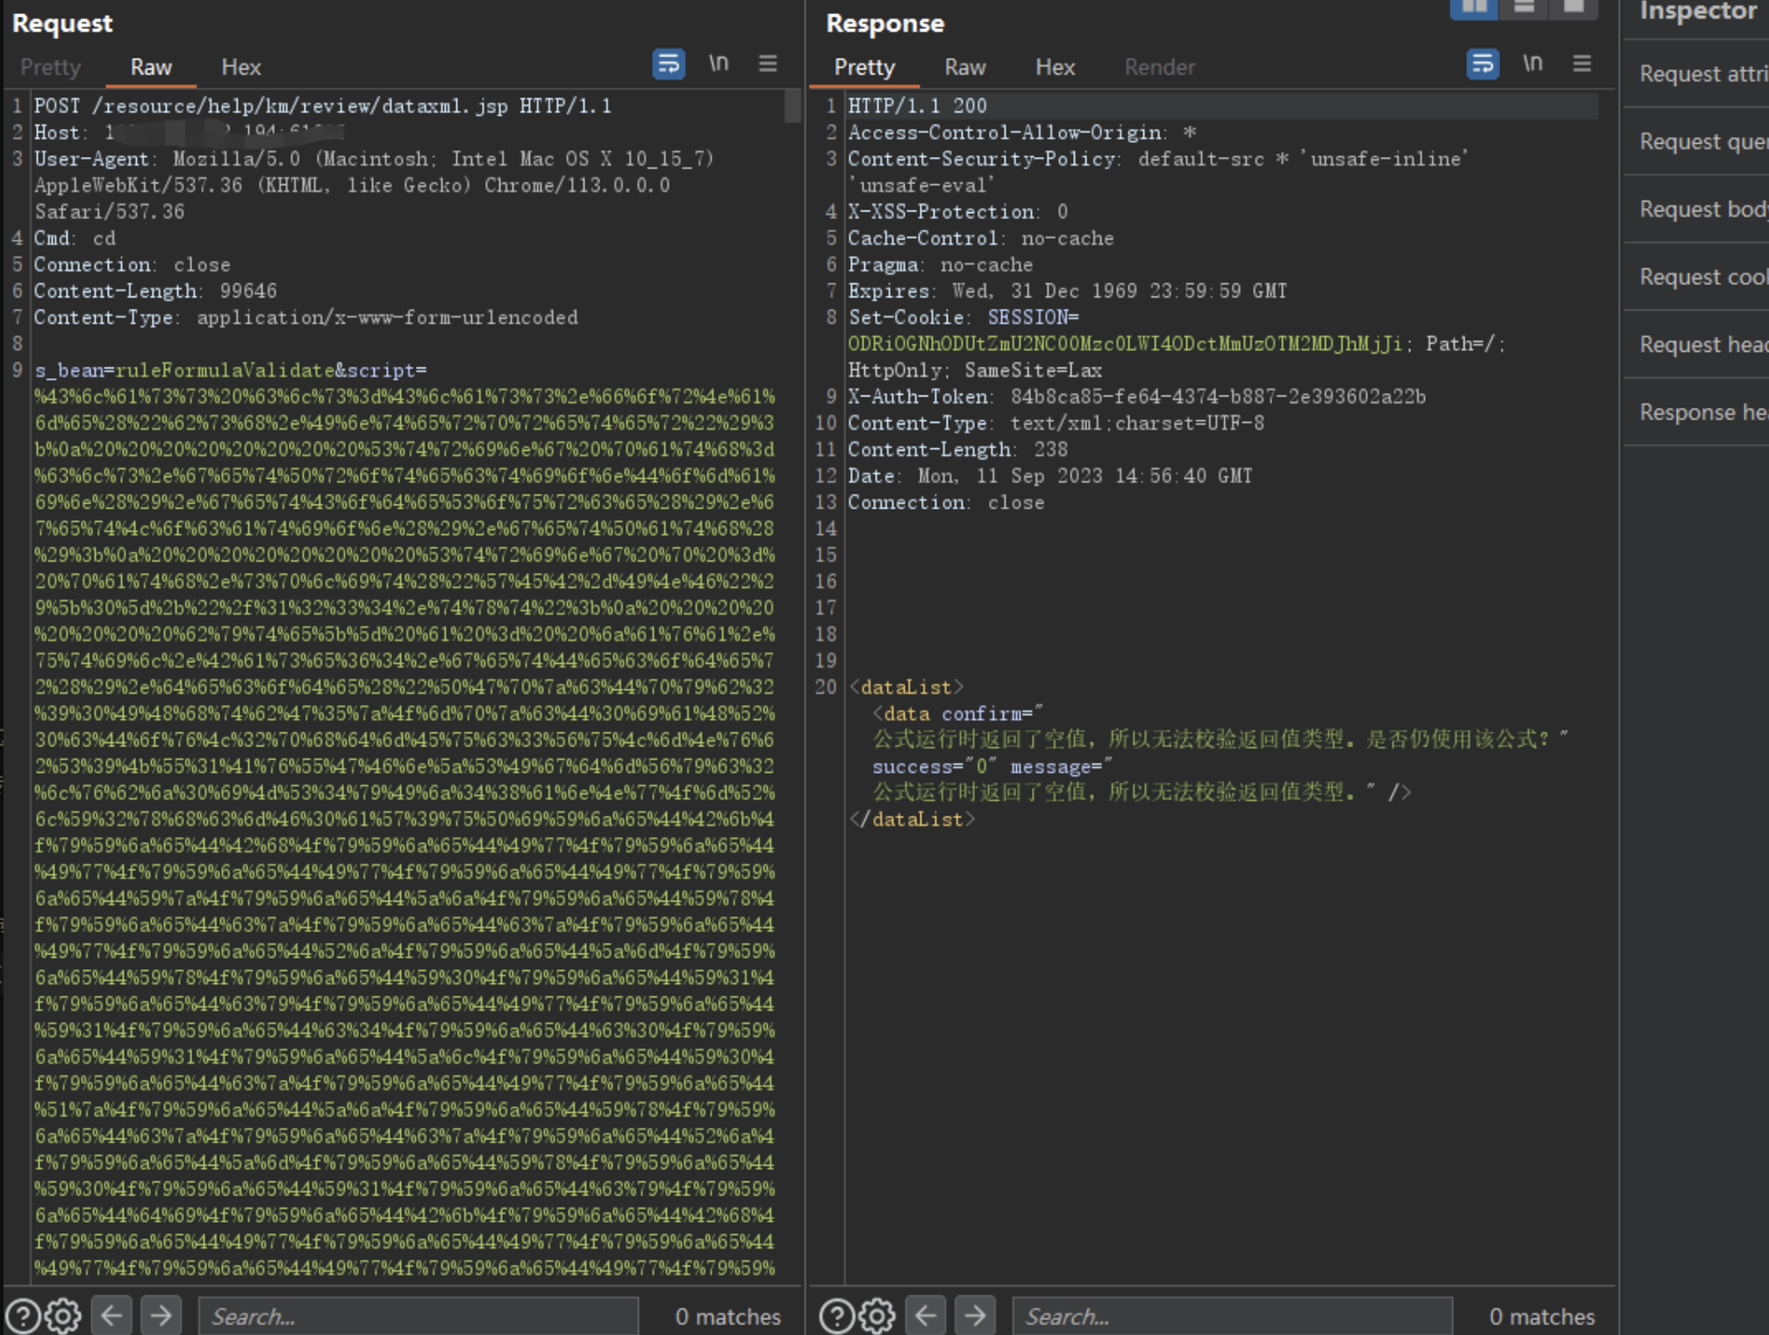Viewport: 1769px width, 1335px height.
Task: Open the Response pane hamburger menu
Action: 1582,64
